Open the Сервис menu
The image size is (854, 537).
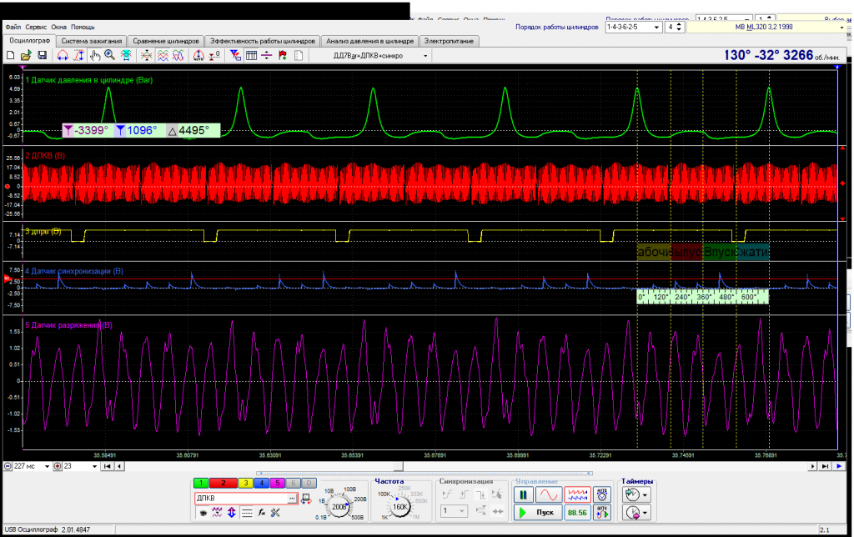pyautogui.click(x=36, y=27)
